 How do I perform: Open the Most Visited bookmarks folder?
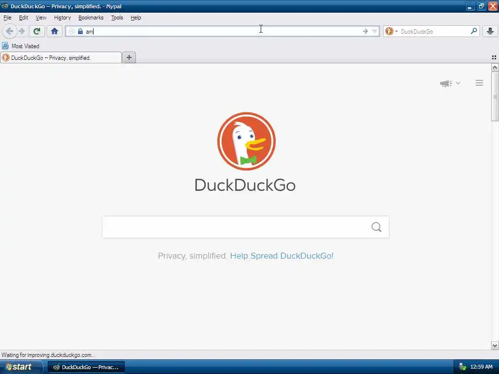(20, 46)
